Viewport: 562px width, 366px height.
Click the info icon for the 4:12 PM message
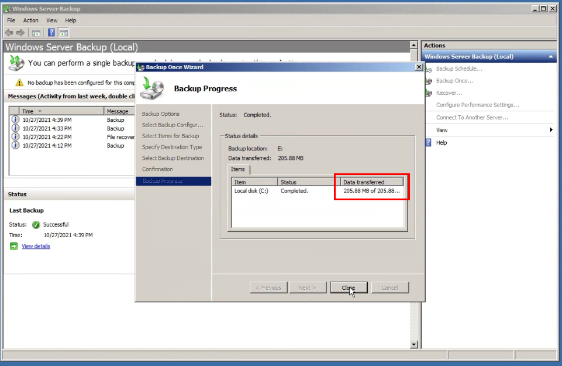[x=15, y=145]
